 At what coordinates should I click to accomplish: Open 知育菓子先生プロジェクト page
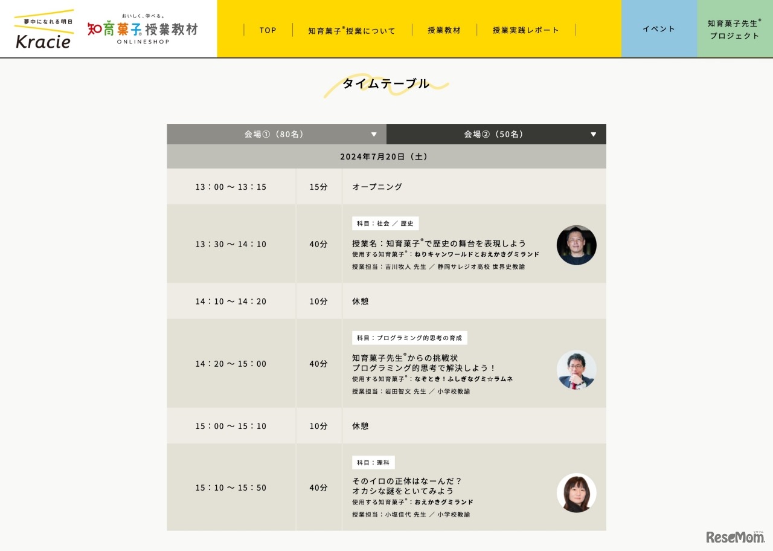coord(735,29)
